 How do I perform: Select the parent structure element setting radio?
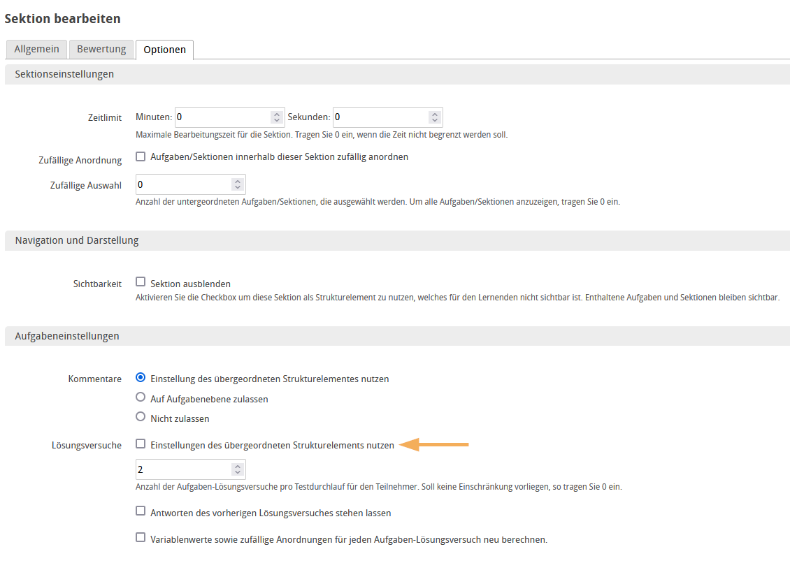[x=140, y=379]
